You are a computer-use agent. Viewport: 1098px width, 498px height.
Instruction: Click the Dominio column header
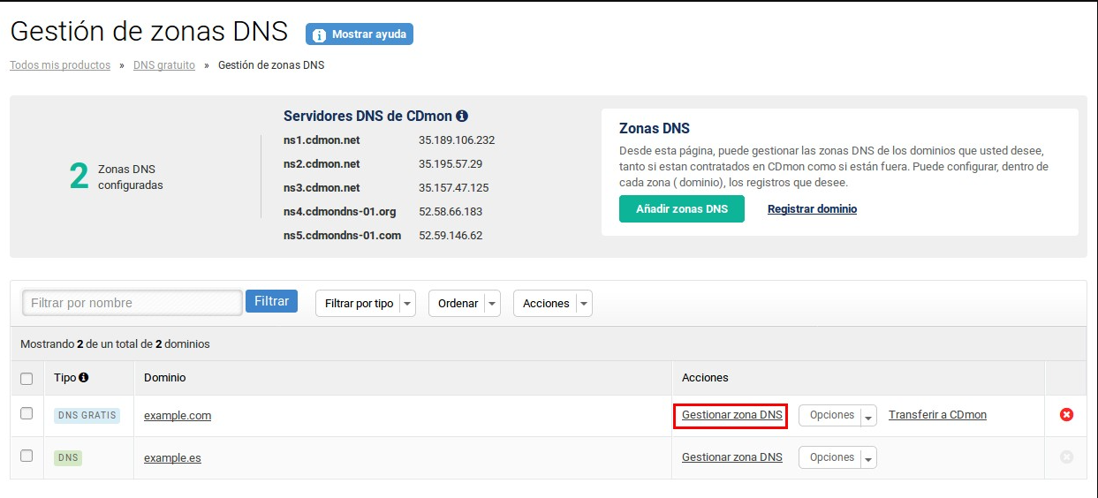165,378
